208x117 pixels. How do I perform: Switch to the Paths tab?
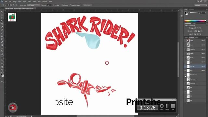pos(197,38)
